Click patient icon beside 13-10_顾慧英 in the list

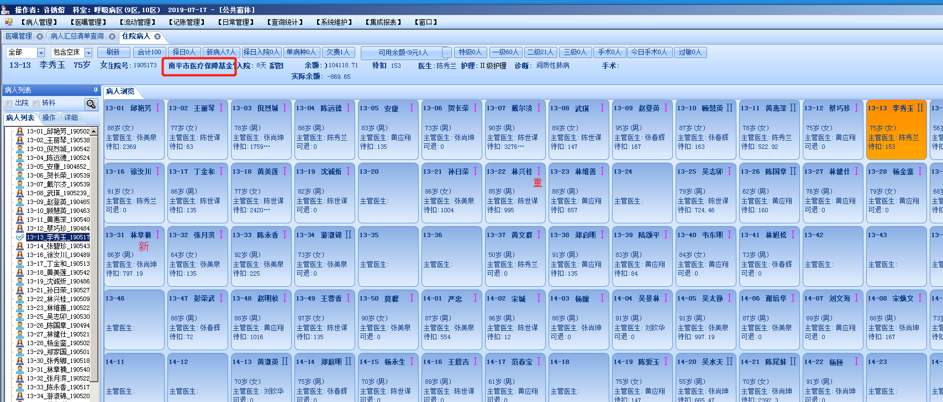coord(20,211)
